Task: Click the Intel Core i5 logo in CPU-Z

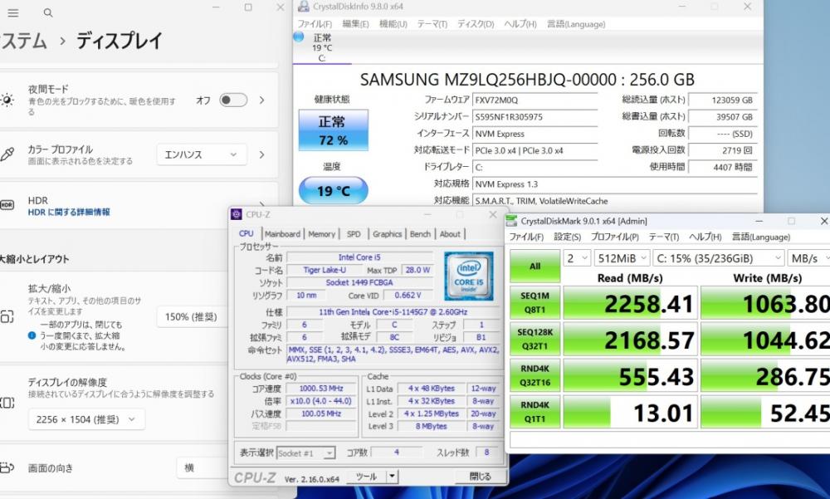Action: tap(468, 276)
